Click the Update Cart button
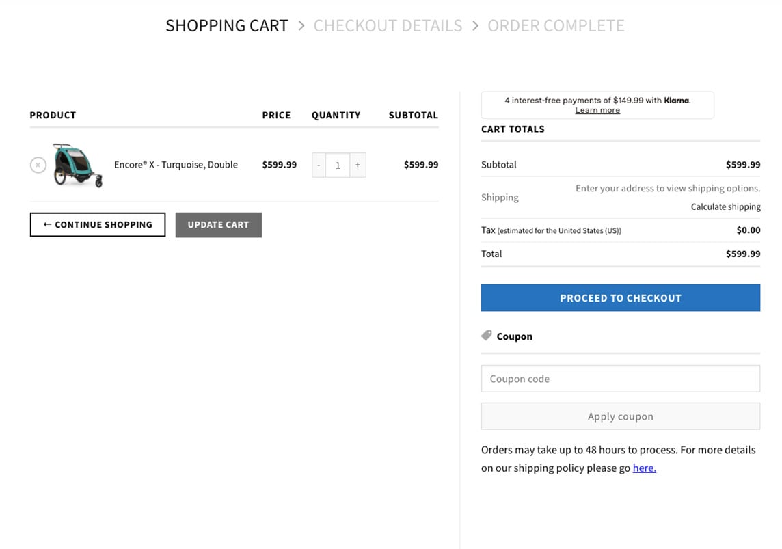The width and height of the screenshot is (782, 549). [x=219, y=225]
